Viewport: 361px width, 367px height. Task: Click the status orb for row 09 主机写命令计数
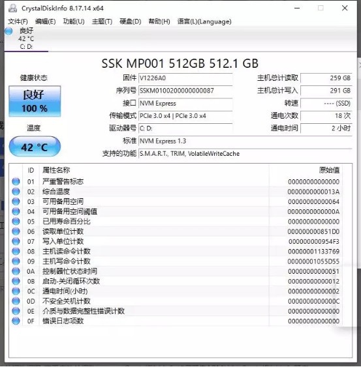tap(16, 261)
